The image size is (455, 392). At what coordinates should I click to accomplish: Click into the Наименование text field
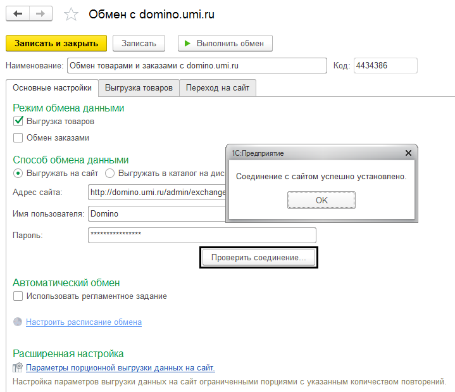tap(196, 65)
